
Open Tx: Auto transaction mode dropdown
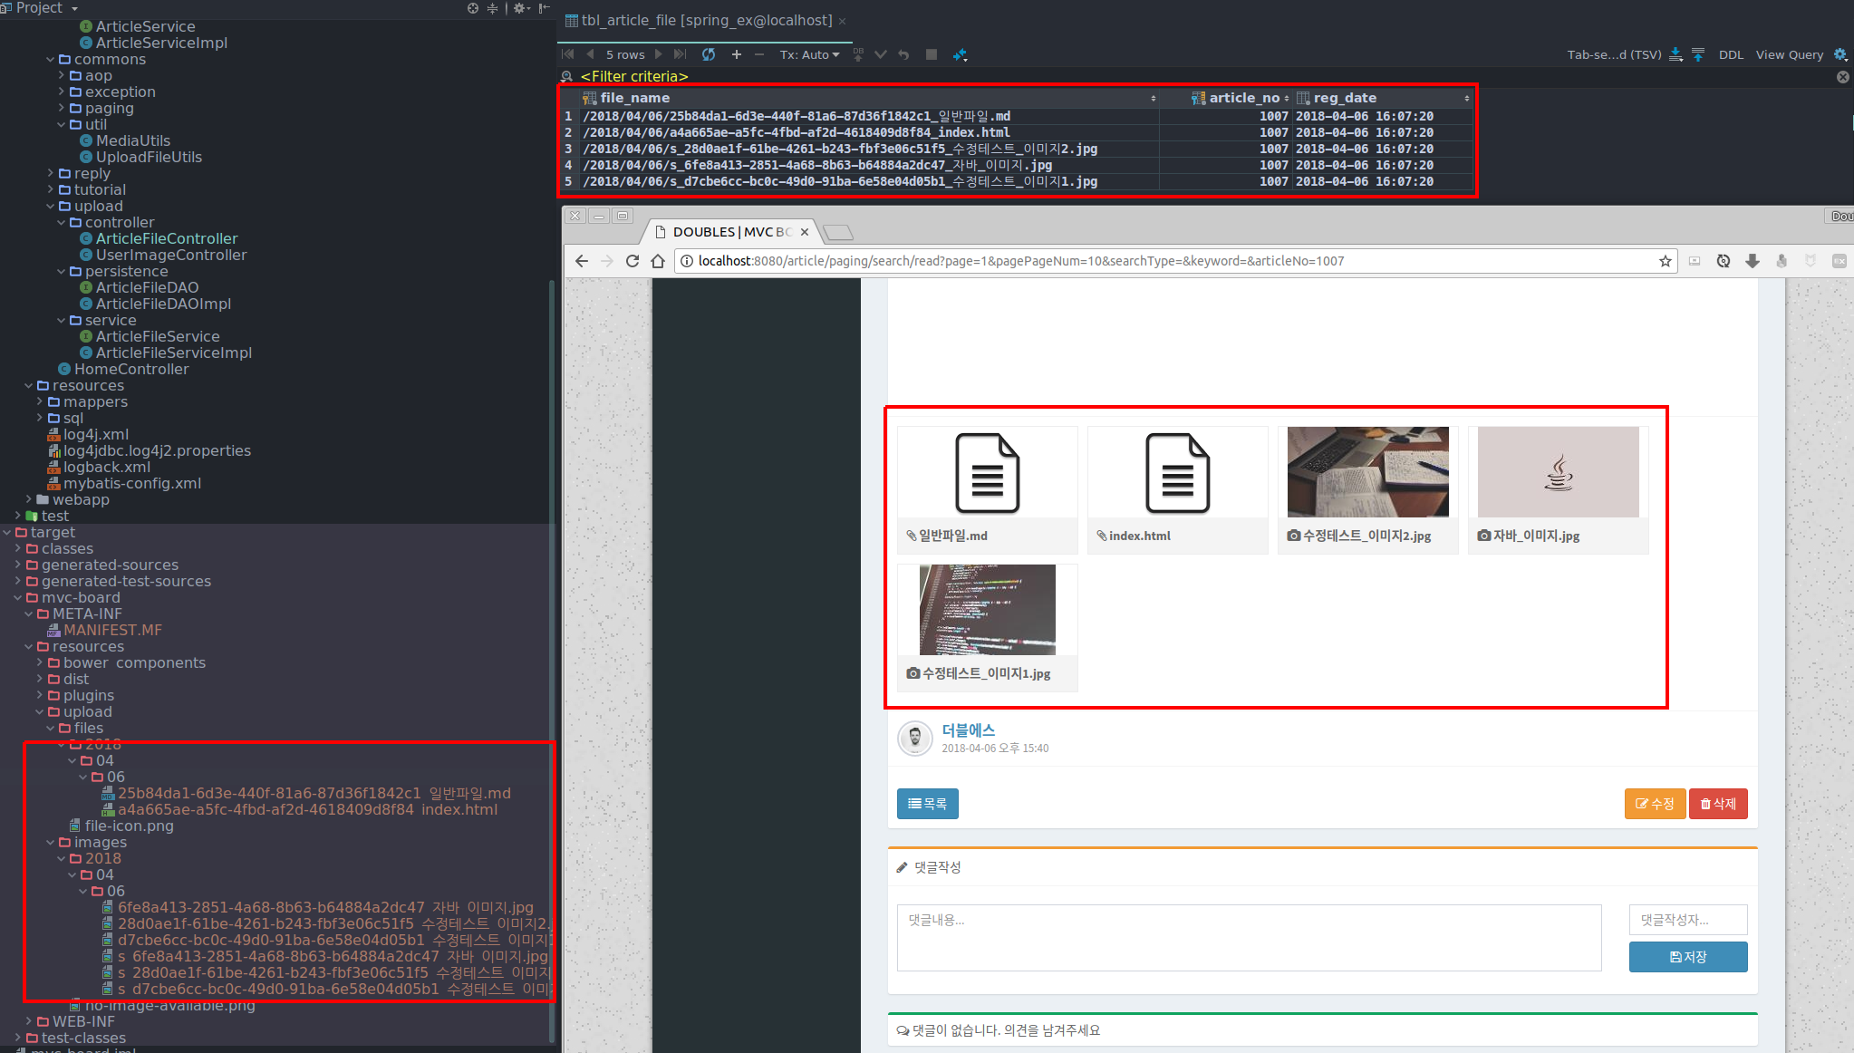pyautogui.click(x=809, y=54)
